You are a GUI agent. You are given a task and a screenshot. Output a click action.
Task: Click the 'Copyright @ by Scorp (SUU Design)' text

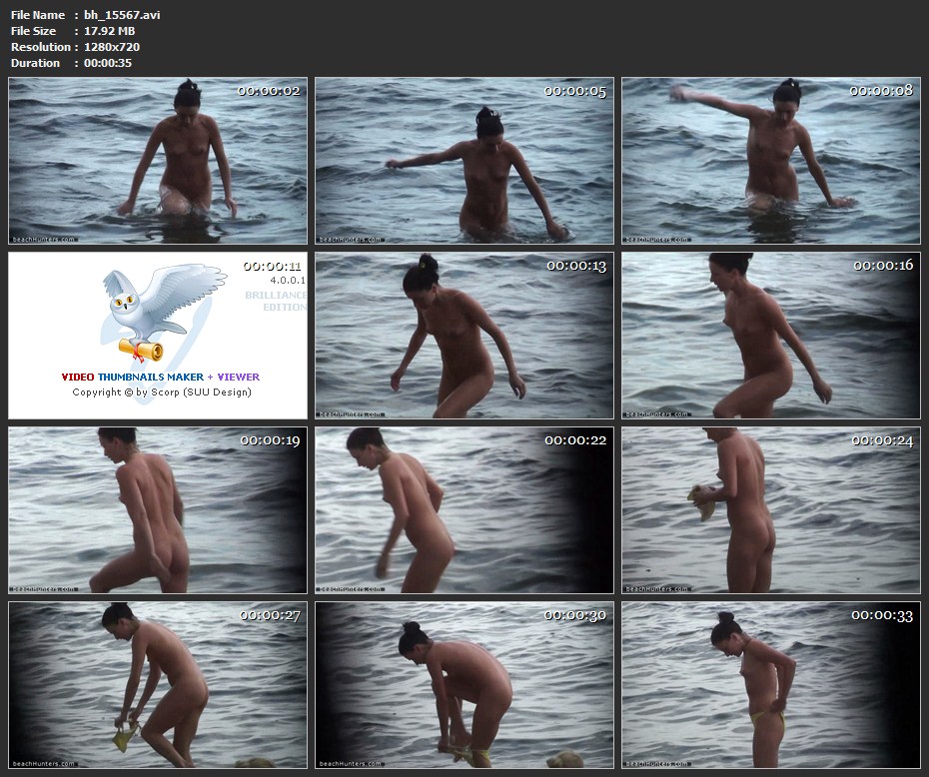[x=162, y=391]
